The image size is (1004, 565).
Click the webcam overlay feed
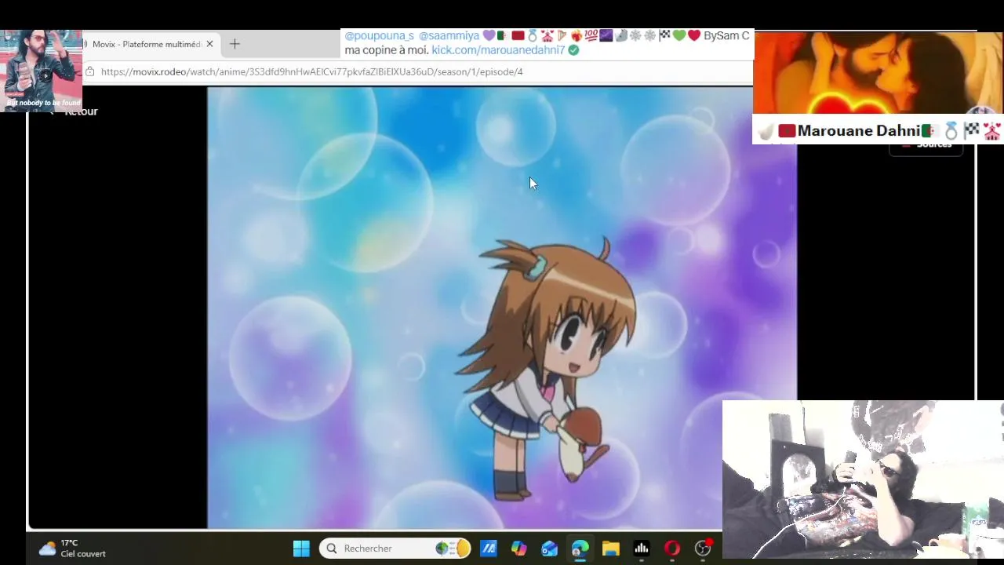coord(863,479)
